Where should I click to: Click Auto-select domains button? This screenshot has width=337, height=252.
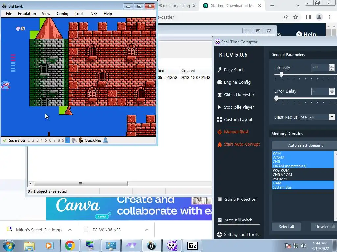[x=305, y=145]
